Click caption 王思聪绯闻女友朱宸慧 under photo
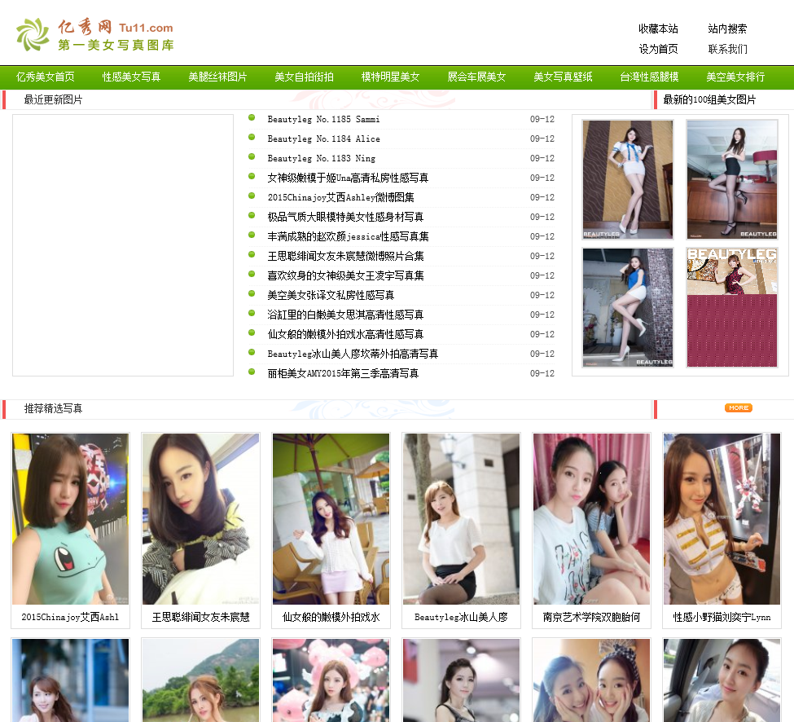The image size is (794, 722). [x=200, y=617]
